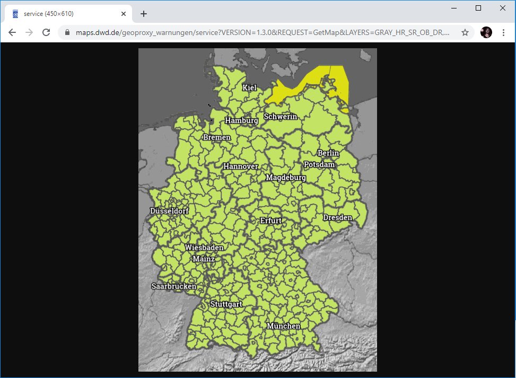516x378 pixels.
Task: View site info via the lock icon
Action: coord(67,32)
